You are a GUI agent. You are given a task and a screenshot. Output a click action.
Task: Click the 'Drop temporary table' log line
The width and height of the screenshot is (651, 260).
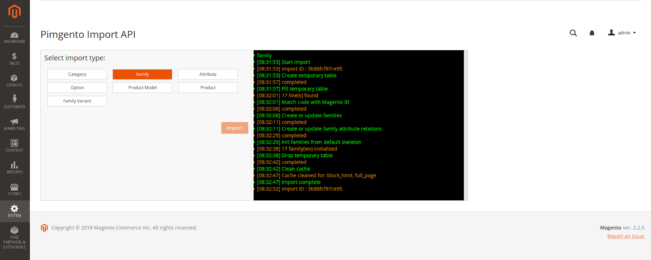click(295, 155)
